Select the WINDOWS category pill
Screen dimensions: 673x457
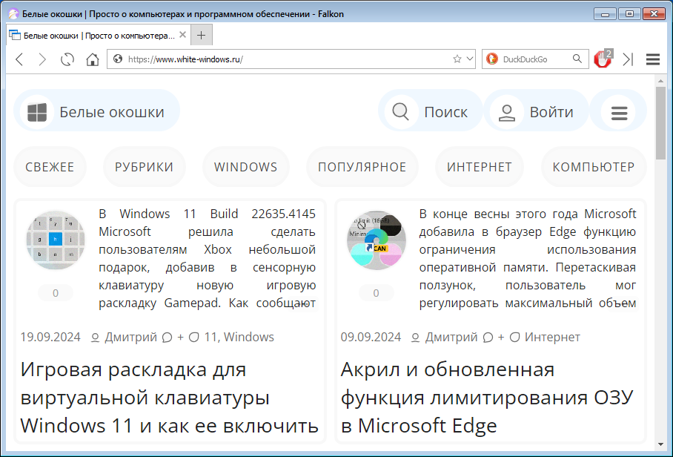246,167
